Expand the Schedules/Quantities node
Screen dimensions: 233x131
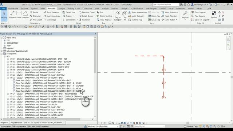(x=1, y=51)
